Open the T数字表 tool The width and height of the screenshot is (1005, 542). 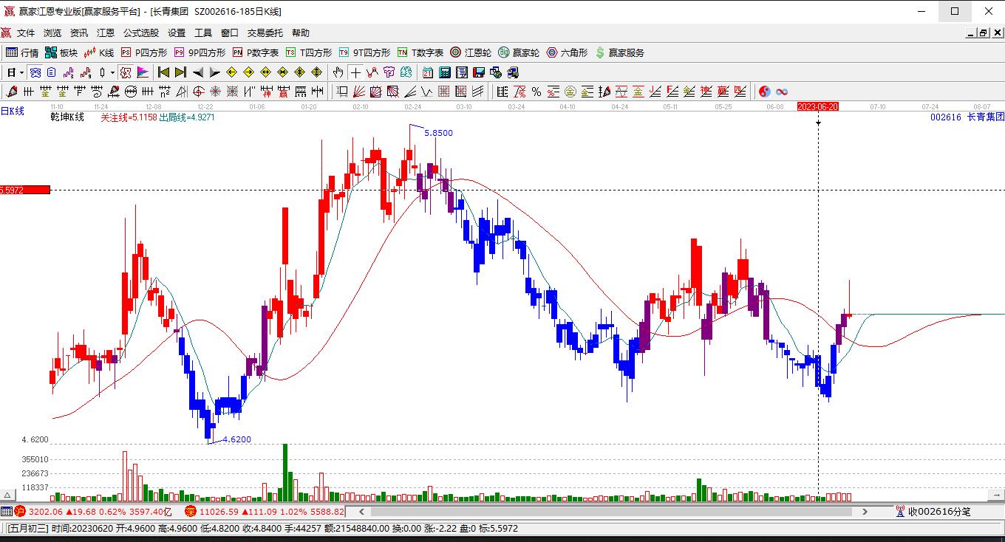[420, 52]
